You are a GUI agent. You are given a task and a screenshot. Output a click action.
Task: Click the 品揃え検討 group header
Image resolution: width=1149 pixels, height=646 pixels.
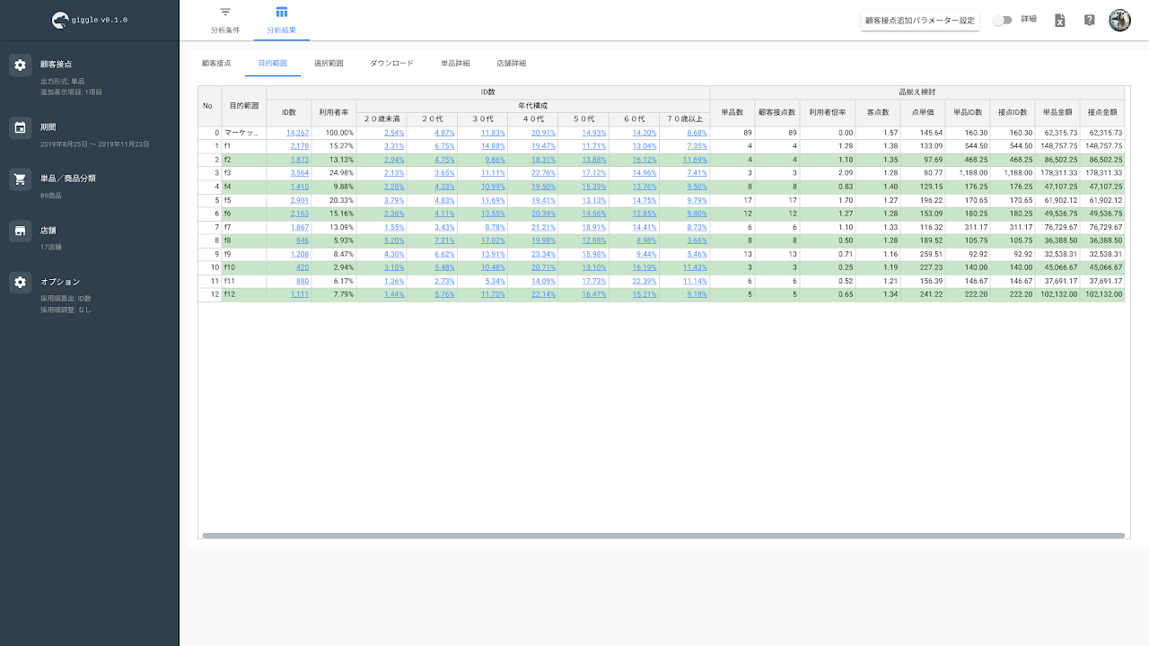pyautogui.click(x=917, y=92)
